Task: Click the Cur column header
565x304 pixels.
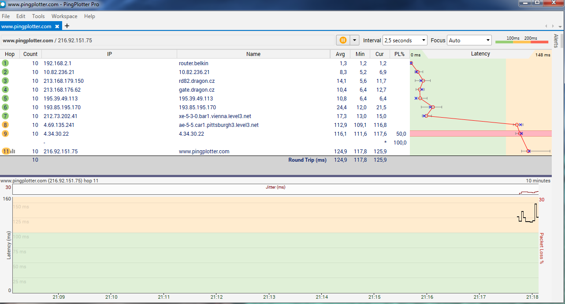Action: click(x=380, y=54)
